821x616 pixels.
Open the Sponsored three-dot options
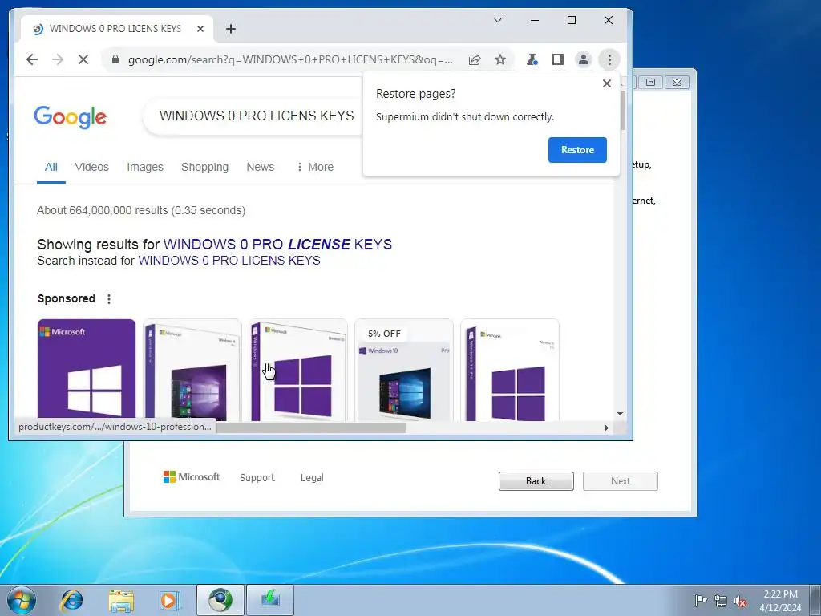[x=109, y=299]
